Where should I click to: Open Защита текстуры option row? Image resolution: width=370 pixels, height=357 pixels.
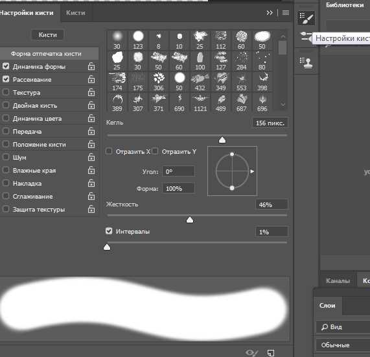tap(39, 210)
